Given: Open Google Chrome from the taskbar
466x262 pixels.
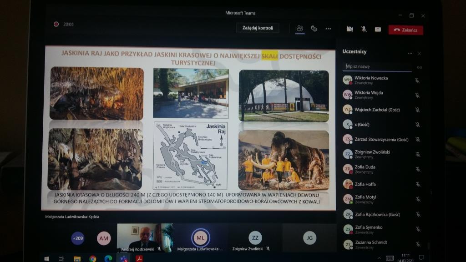Looking at the screenshot, I should point(93,258).
